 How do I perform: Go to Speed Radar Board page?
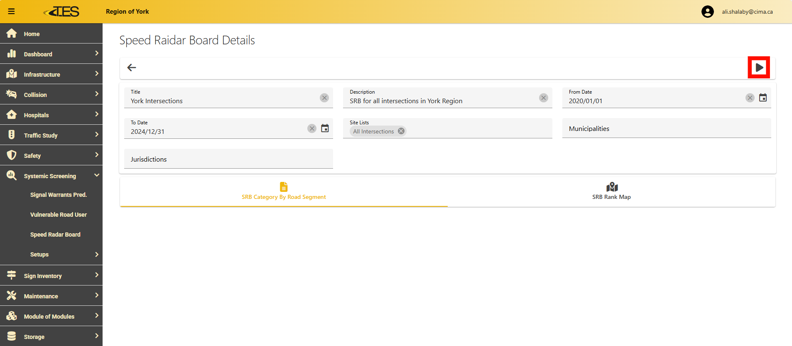point(55,235)
